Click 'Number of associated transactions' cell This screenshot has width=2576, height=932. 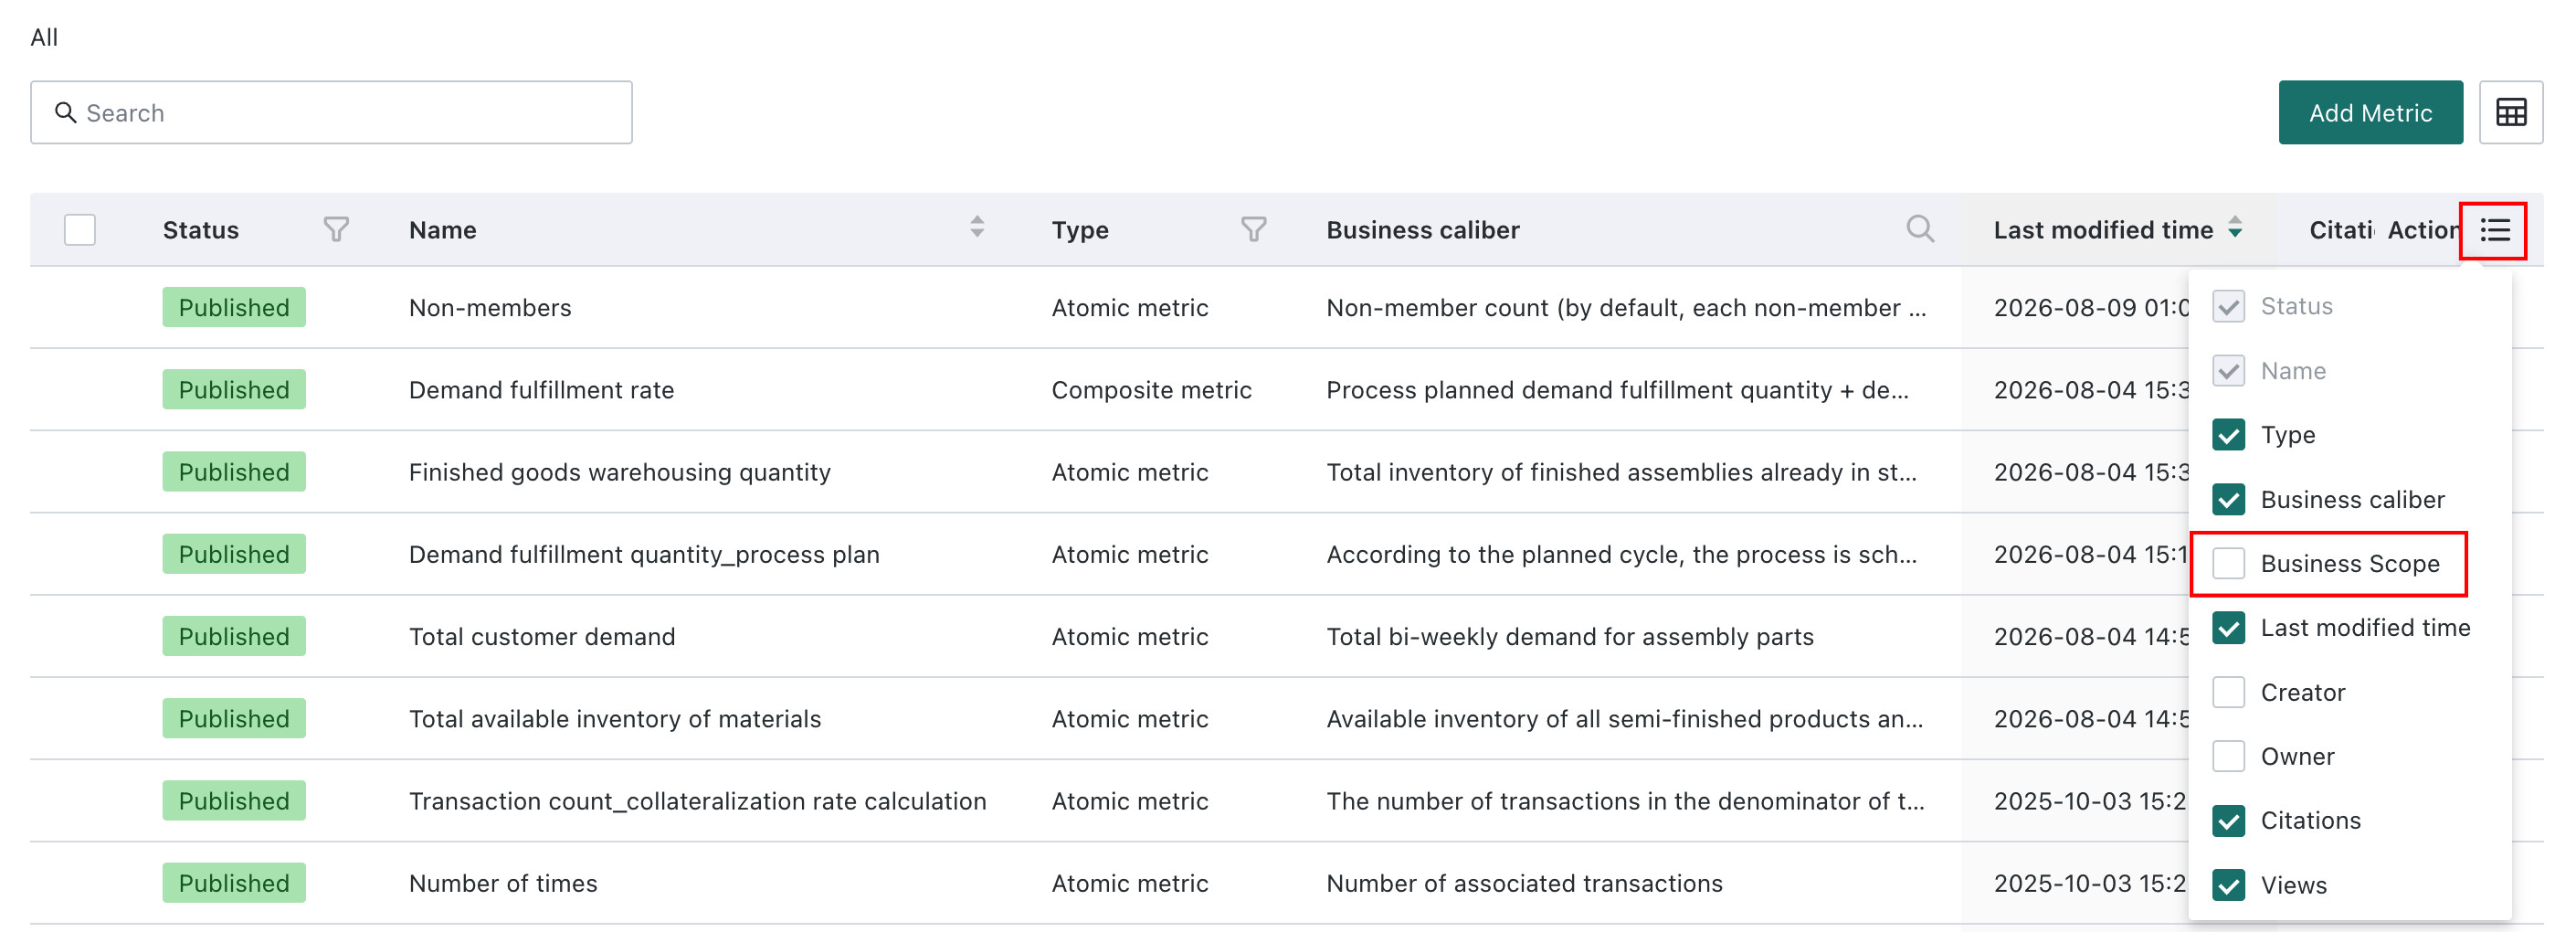click(x=1524, y=883)
